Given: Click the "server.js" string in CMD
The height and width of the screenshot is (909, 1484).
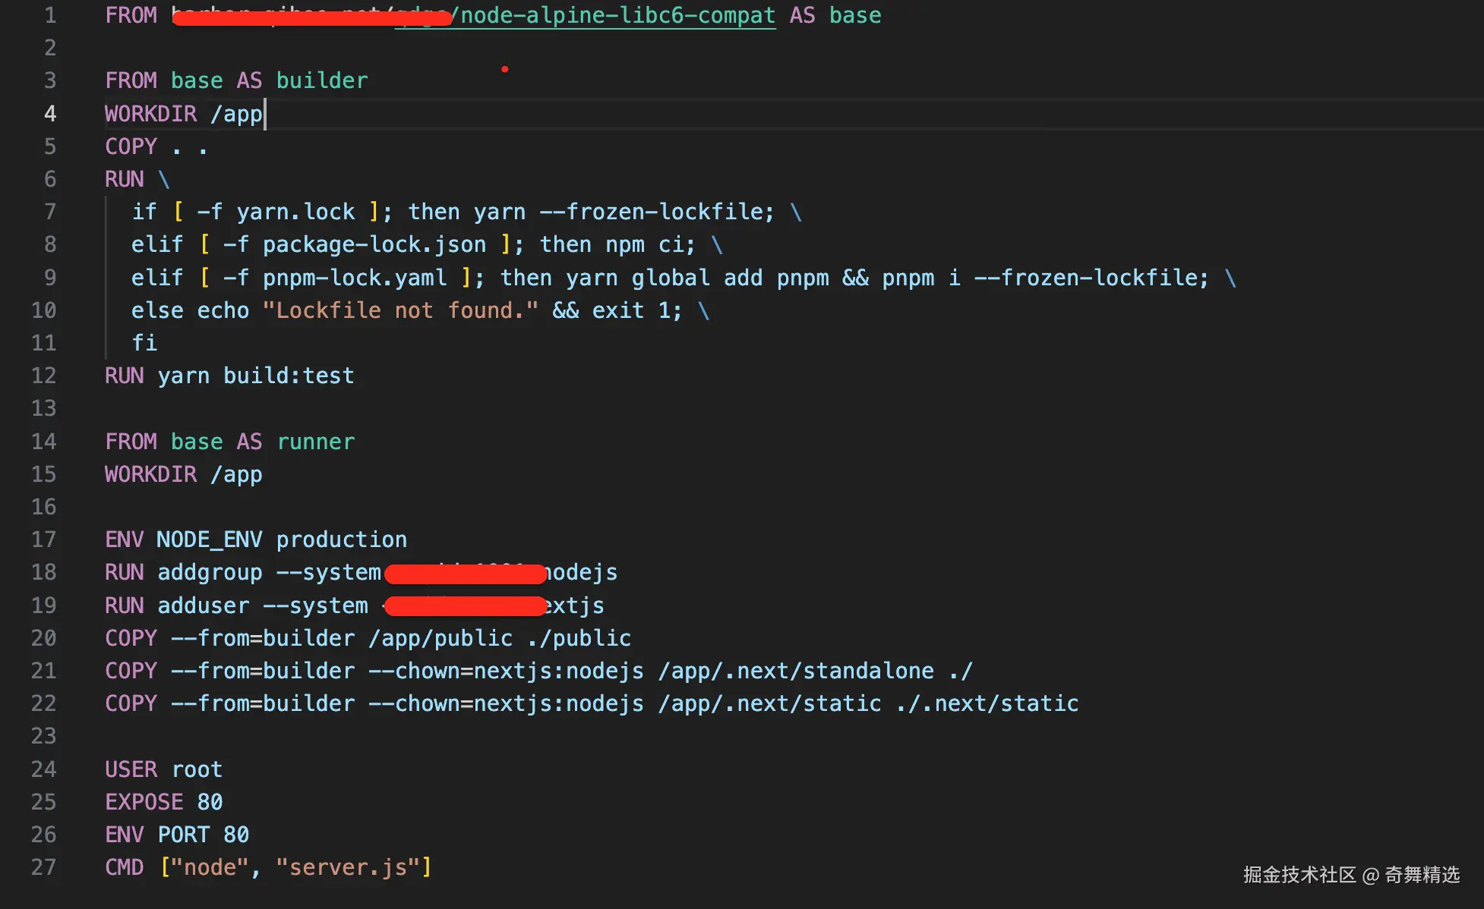Looking at the screenshot, I should pyautogui.click(x=346, y=867).
